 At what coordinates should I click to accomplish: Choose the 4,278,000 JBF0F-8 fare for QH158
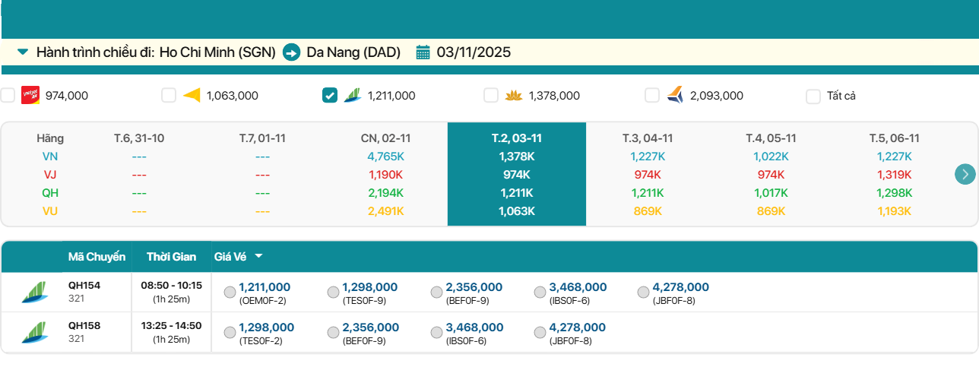coord(540,333)
